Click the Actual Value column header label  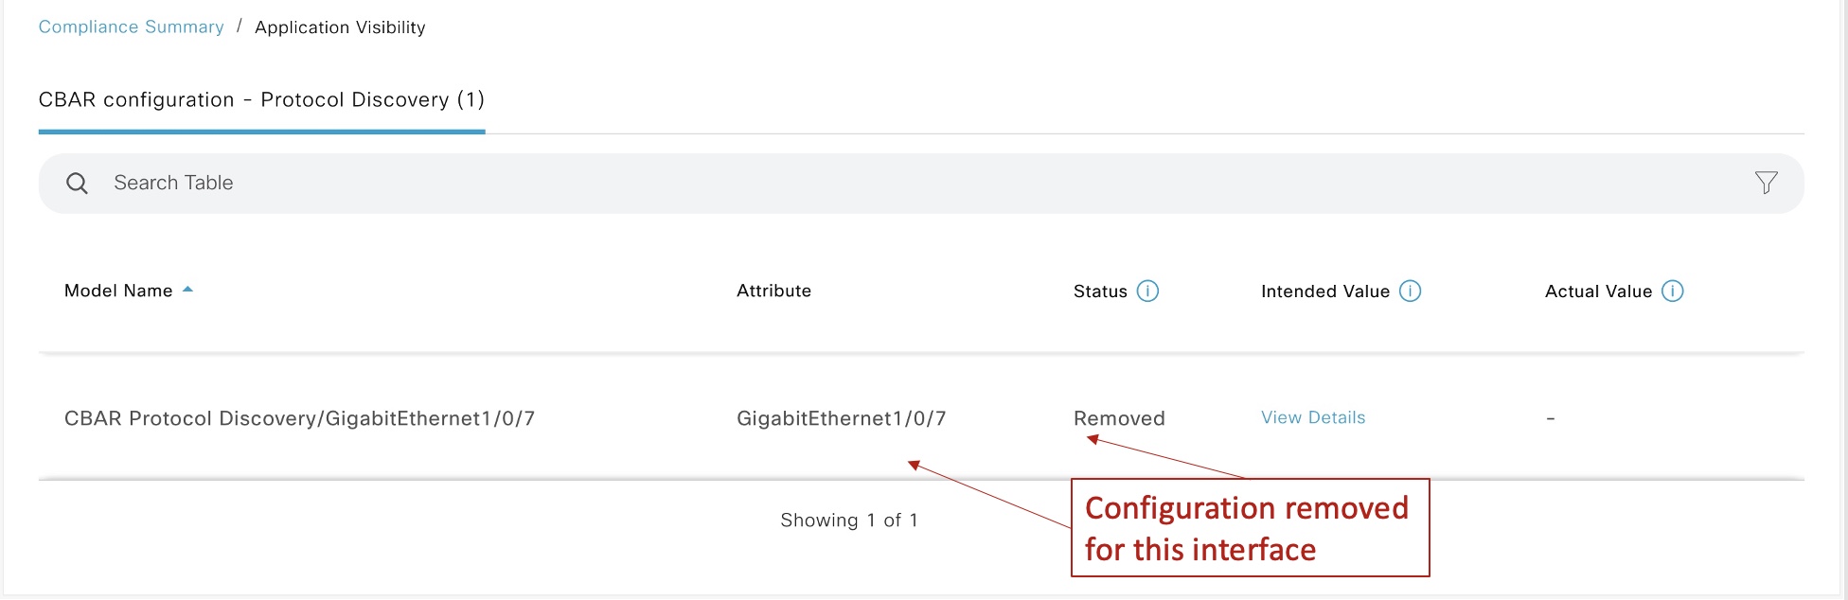[x=1598, y=291]
